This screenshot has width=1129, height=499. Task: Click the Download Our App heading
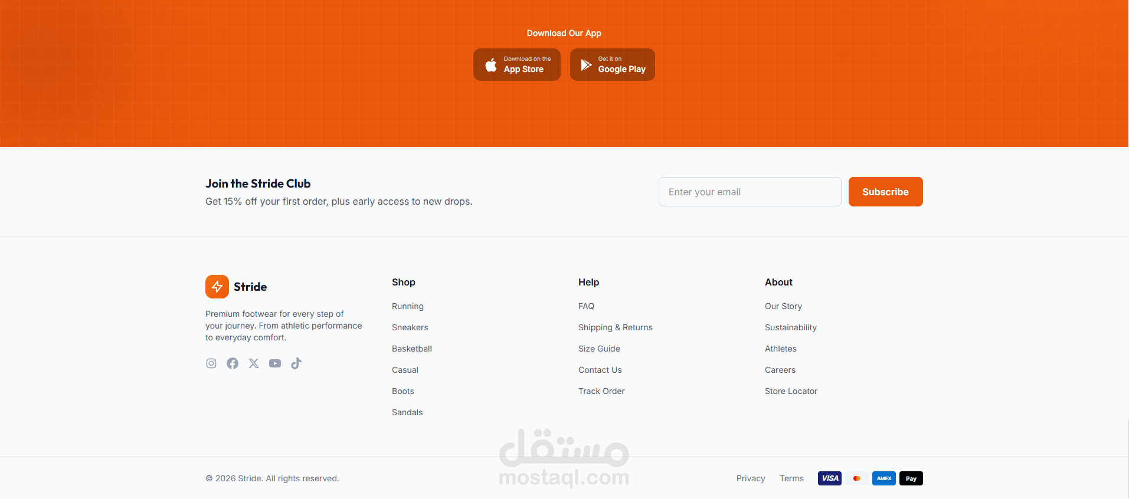(564, 33)
